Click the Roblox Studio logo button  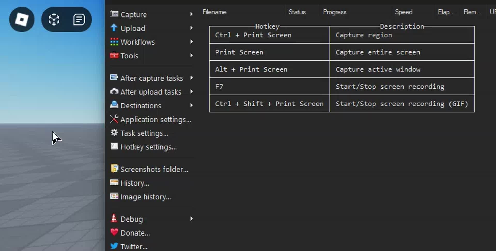click(21, 19)
